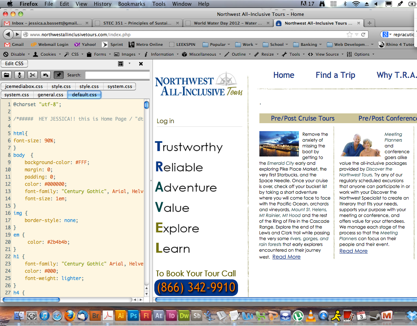Open Illustrator from the Dock

click(x=121, y=315)
